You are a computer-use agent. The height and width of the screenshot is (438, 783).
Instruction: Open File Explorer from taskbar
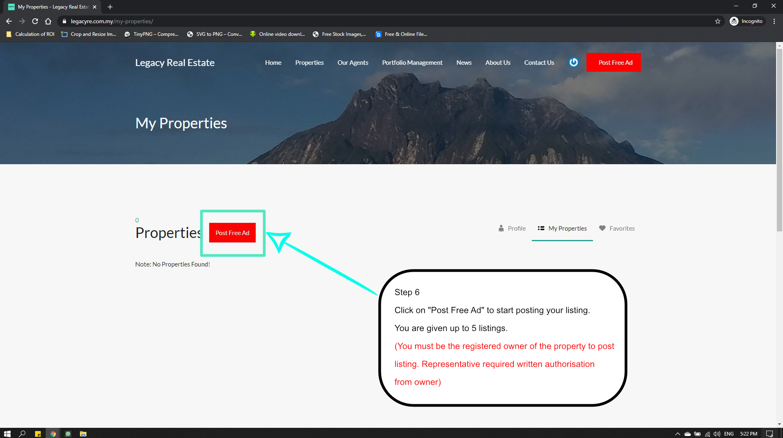point(83,434)
